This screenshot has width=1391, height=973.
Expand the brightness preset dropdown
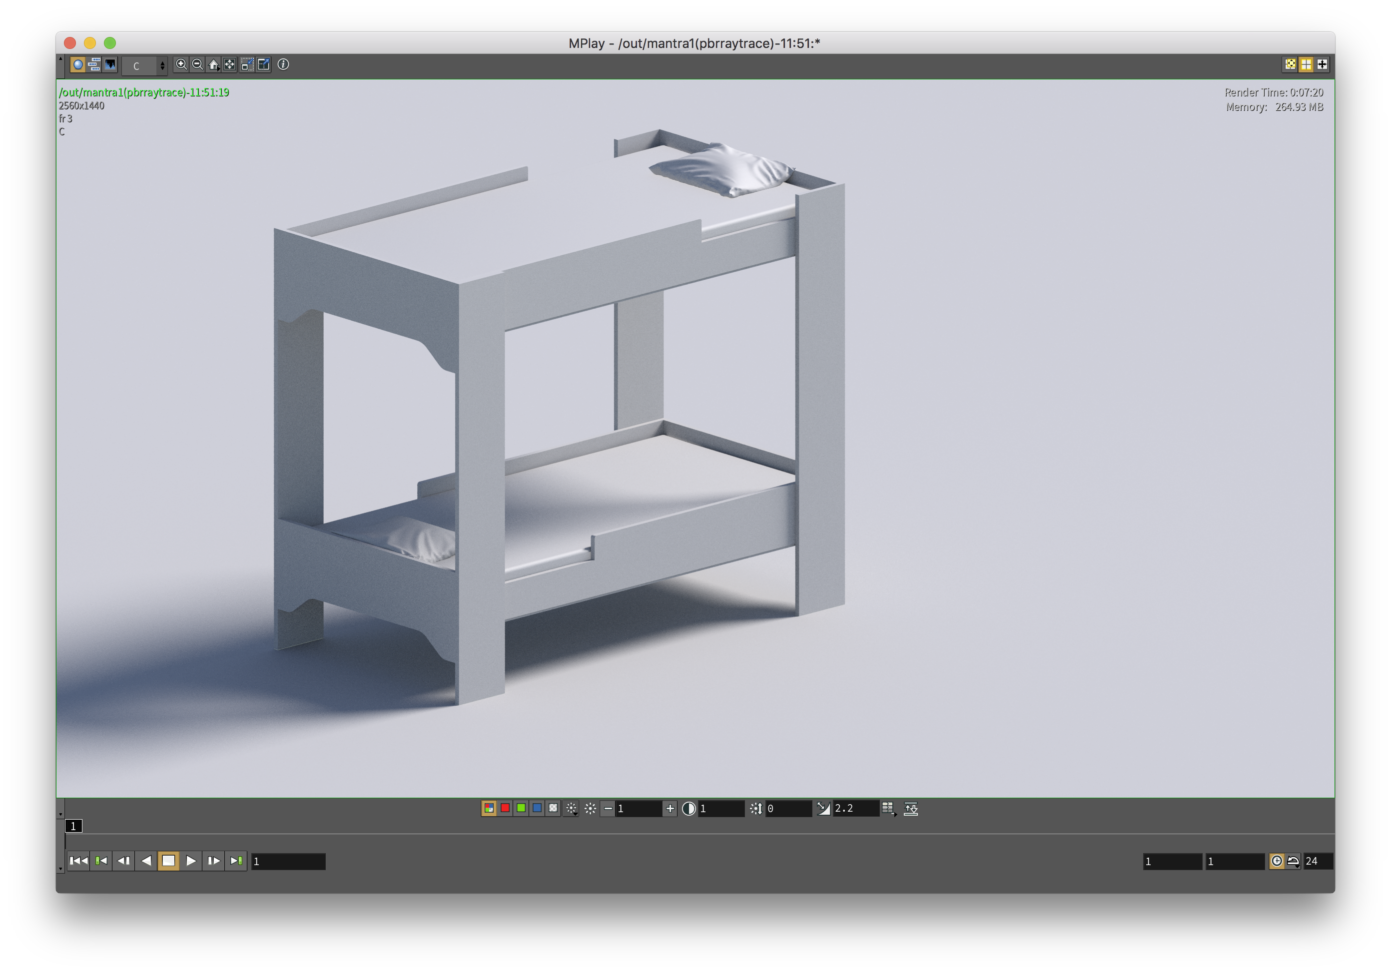click(x=571, y=808)
